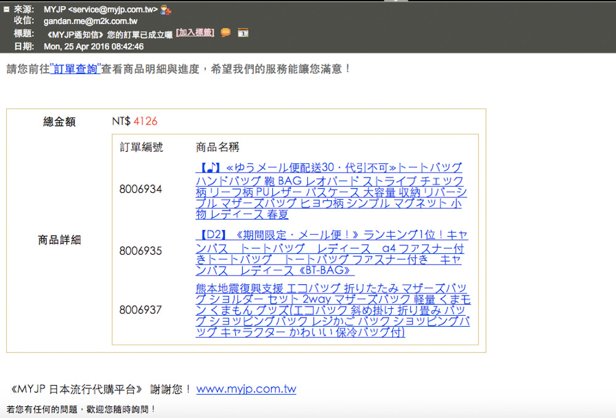
Task: Click order number 8006935
Action: [x=140, y=251]
